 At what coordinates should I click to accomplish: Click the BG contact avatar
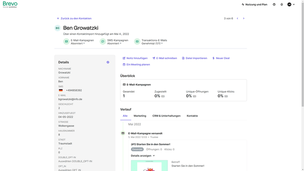pos(57,28)
